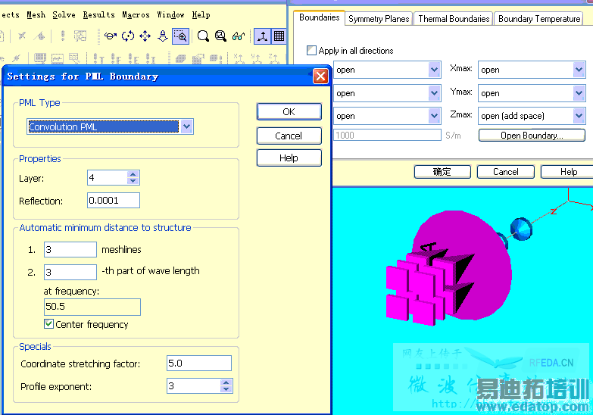Open the Xmax boundary dropdown
The width and height of the screenshot is (593, 415).
click(x=579, y=70)
